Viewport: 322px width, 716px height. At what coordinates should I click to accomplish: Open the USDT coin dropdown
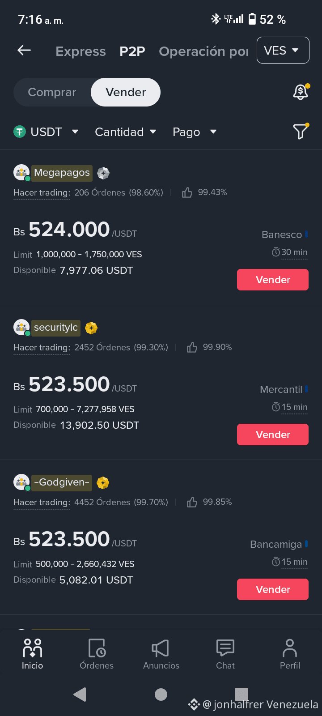(46, 132)
